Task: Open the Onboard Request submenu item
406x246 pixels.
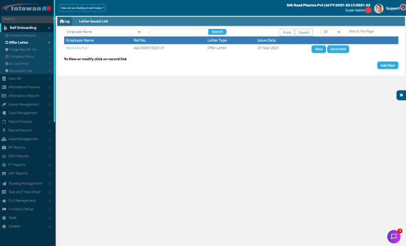Action: 22,35
